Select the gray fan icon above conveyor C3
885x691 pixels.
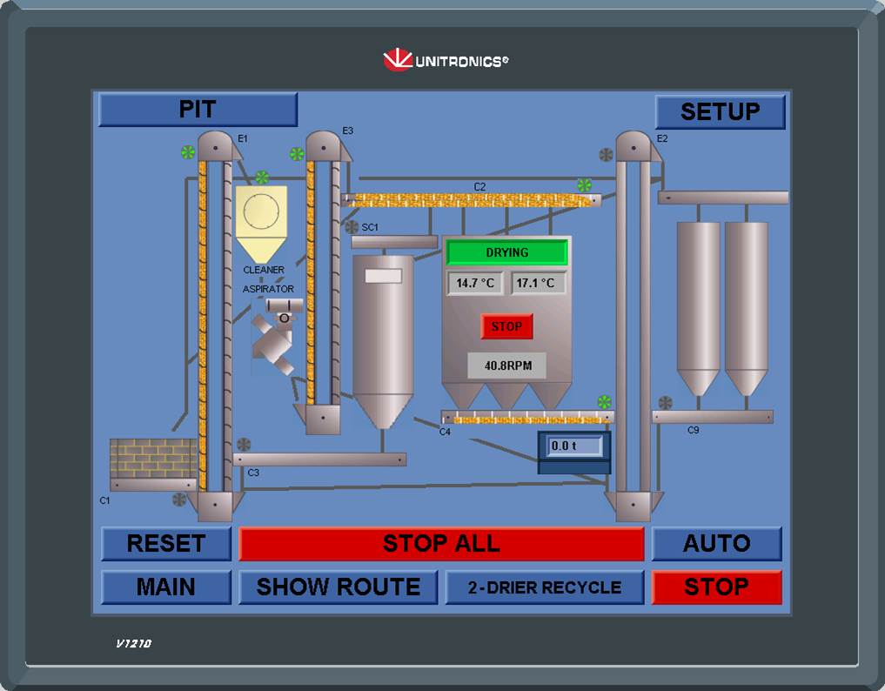(x=244, y=445)
